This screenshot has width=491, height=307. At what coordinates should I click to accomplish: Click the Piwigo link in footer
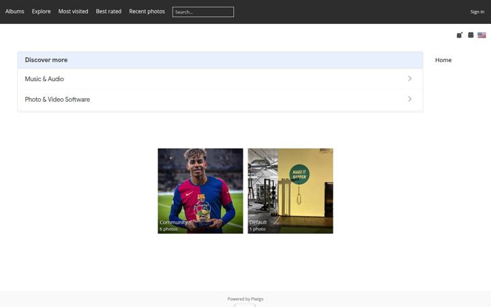click(257, 299)
